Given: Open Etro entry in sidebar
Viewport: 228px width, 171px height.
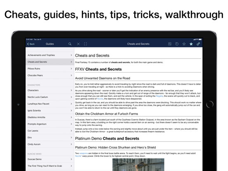Looking at the screenshot, I should click(50, 138).
